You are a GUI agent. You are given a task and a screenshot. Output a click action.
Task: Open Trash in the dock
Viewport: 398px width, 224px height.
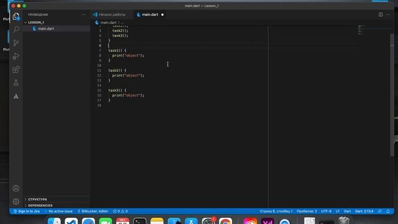[x=343, y=220]
